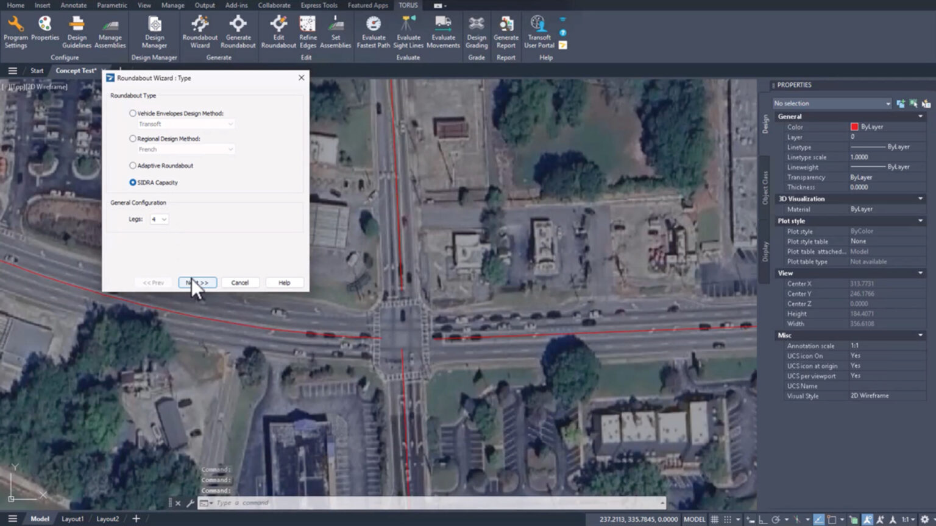The height and width of the screenshot is (526, 936).
Task: Open the Legs count dropdown
Action: pyautogui.click(x=165, y=219)
